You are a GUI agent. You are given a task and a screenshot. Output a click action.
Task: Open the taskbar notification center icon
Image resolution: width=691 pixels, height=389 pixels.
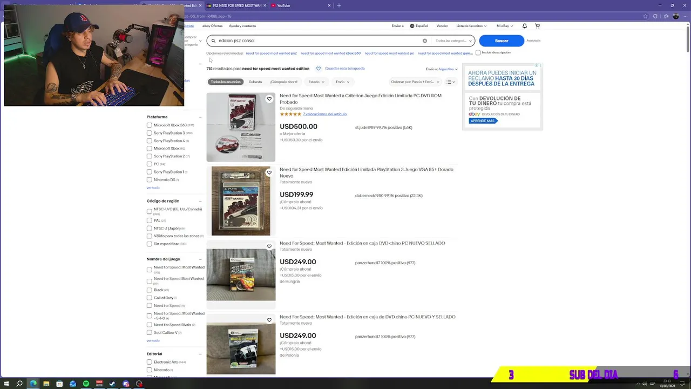coord(682,384)
